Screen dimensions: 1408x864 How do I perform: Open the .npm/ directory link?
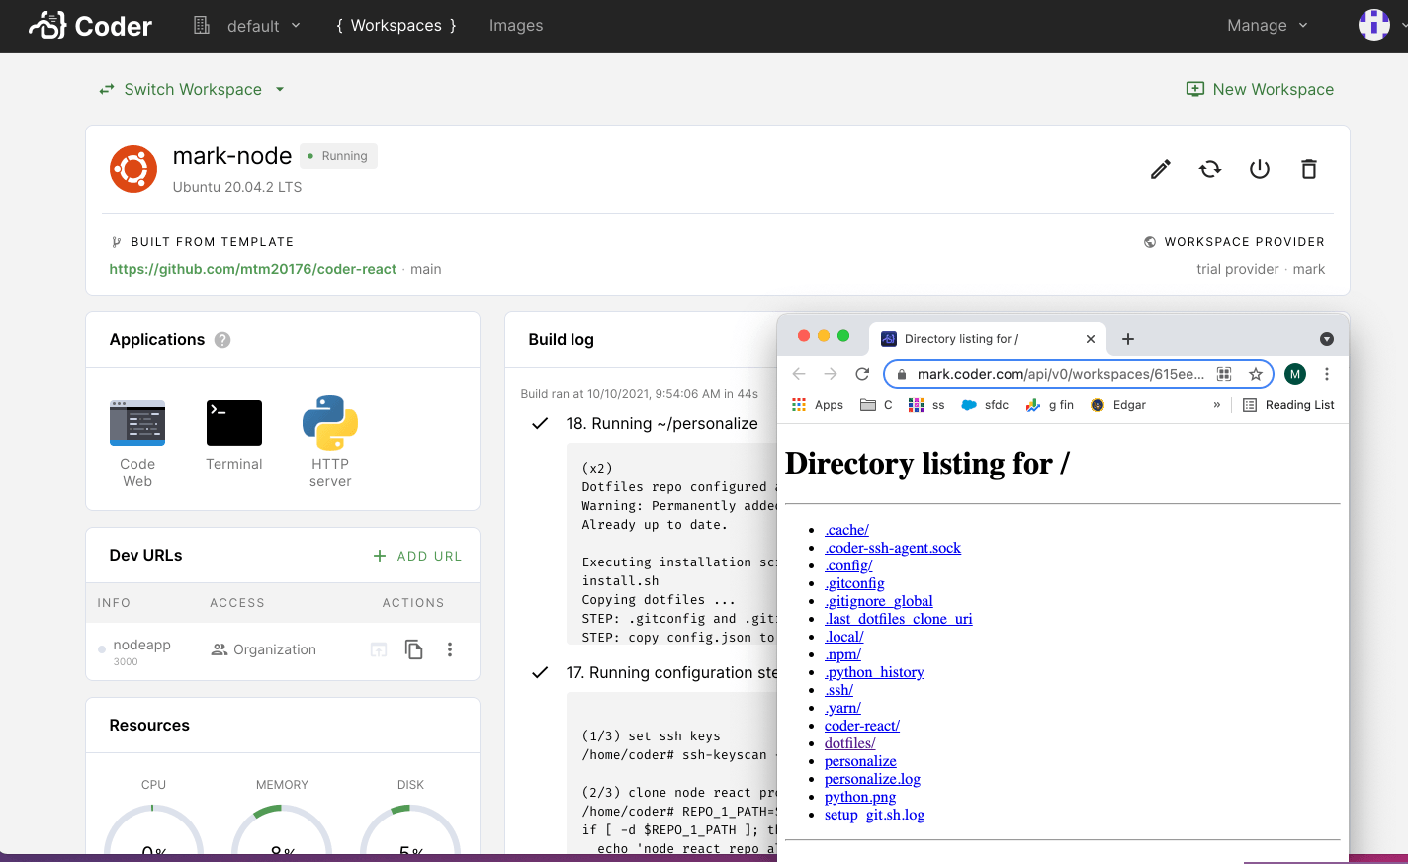click(842, 654)
